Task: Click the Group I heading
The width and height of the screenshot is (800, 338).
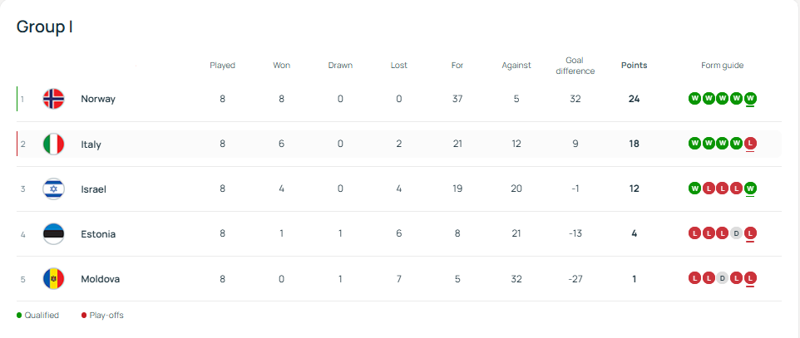Action: pos(44,27)
